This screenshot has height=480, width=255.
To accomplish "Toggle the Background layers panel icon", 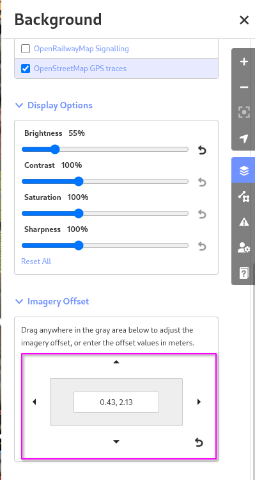I will click(x=243, y=170).
